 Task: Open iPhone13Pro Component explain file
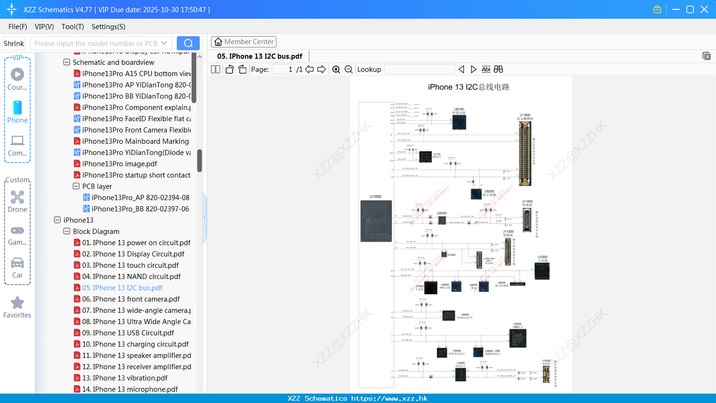click(133, 107)
